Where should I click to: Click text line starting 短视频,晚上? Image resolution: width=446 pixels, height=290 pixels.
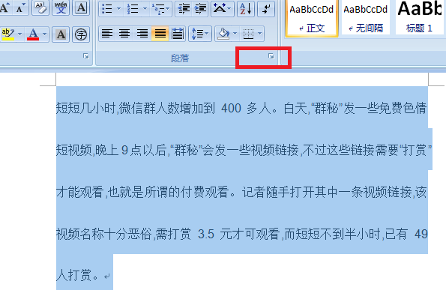click(244, 150)
